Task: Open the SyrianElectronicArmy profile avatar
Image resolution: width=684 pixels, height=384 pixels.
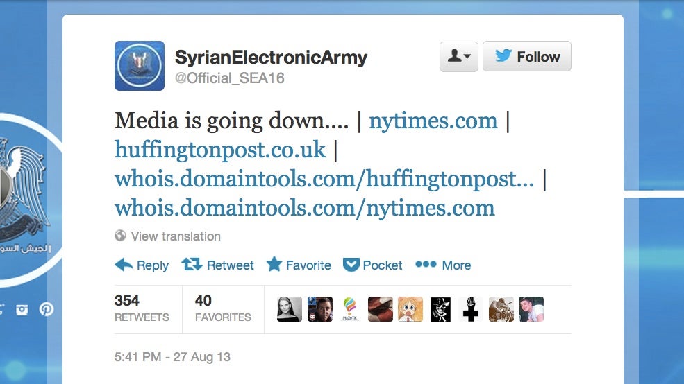Action: pos(140,66)
